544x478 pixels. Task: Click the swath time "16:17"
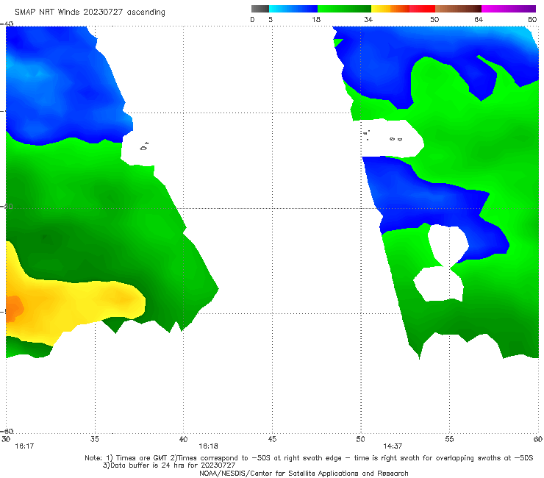pos(24,446)
